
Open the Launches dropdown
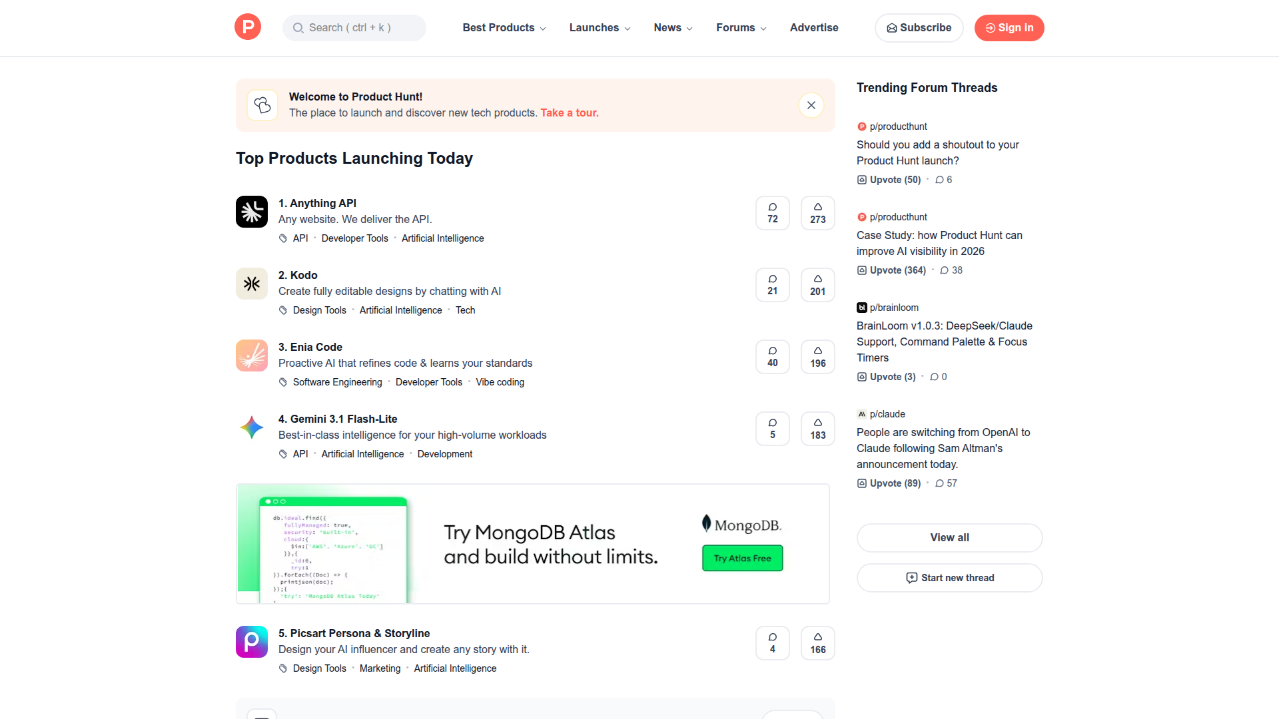click(x=598, y=27)
